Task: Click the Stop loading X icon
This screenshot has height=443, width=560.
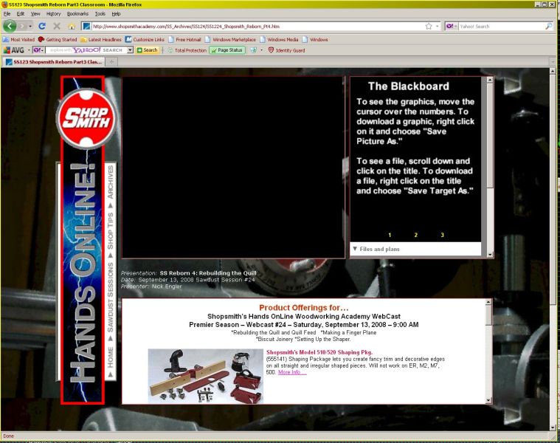Action: [57, 26]
